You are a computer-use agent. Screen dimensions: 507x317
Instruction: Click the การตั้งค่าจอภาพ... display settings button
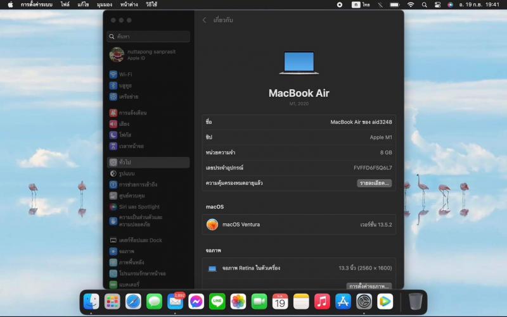click(369, 286)
